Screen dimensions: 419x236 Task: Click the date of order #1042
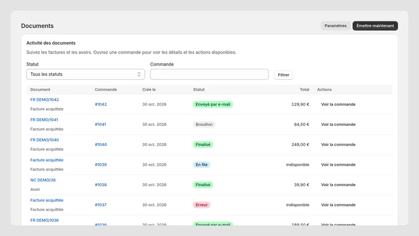(154, 104)
